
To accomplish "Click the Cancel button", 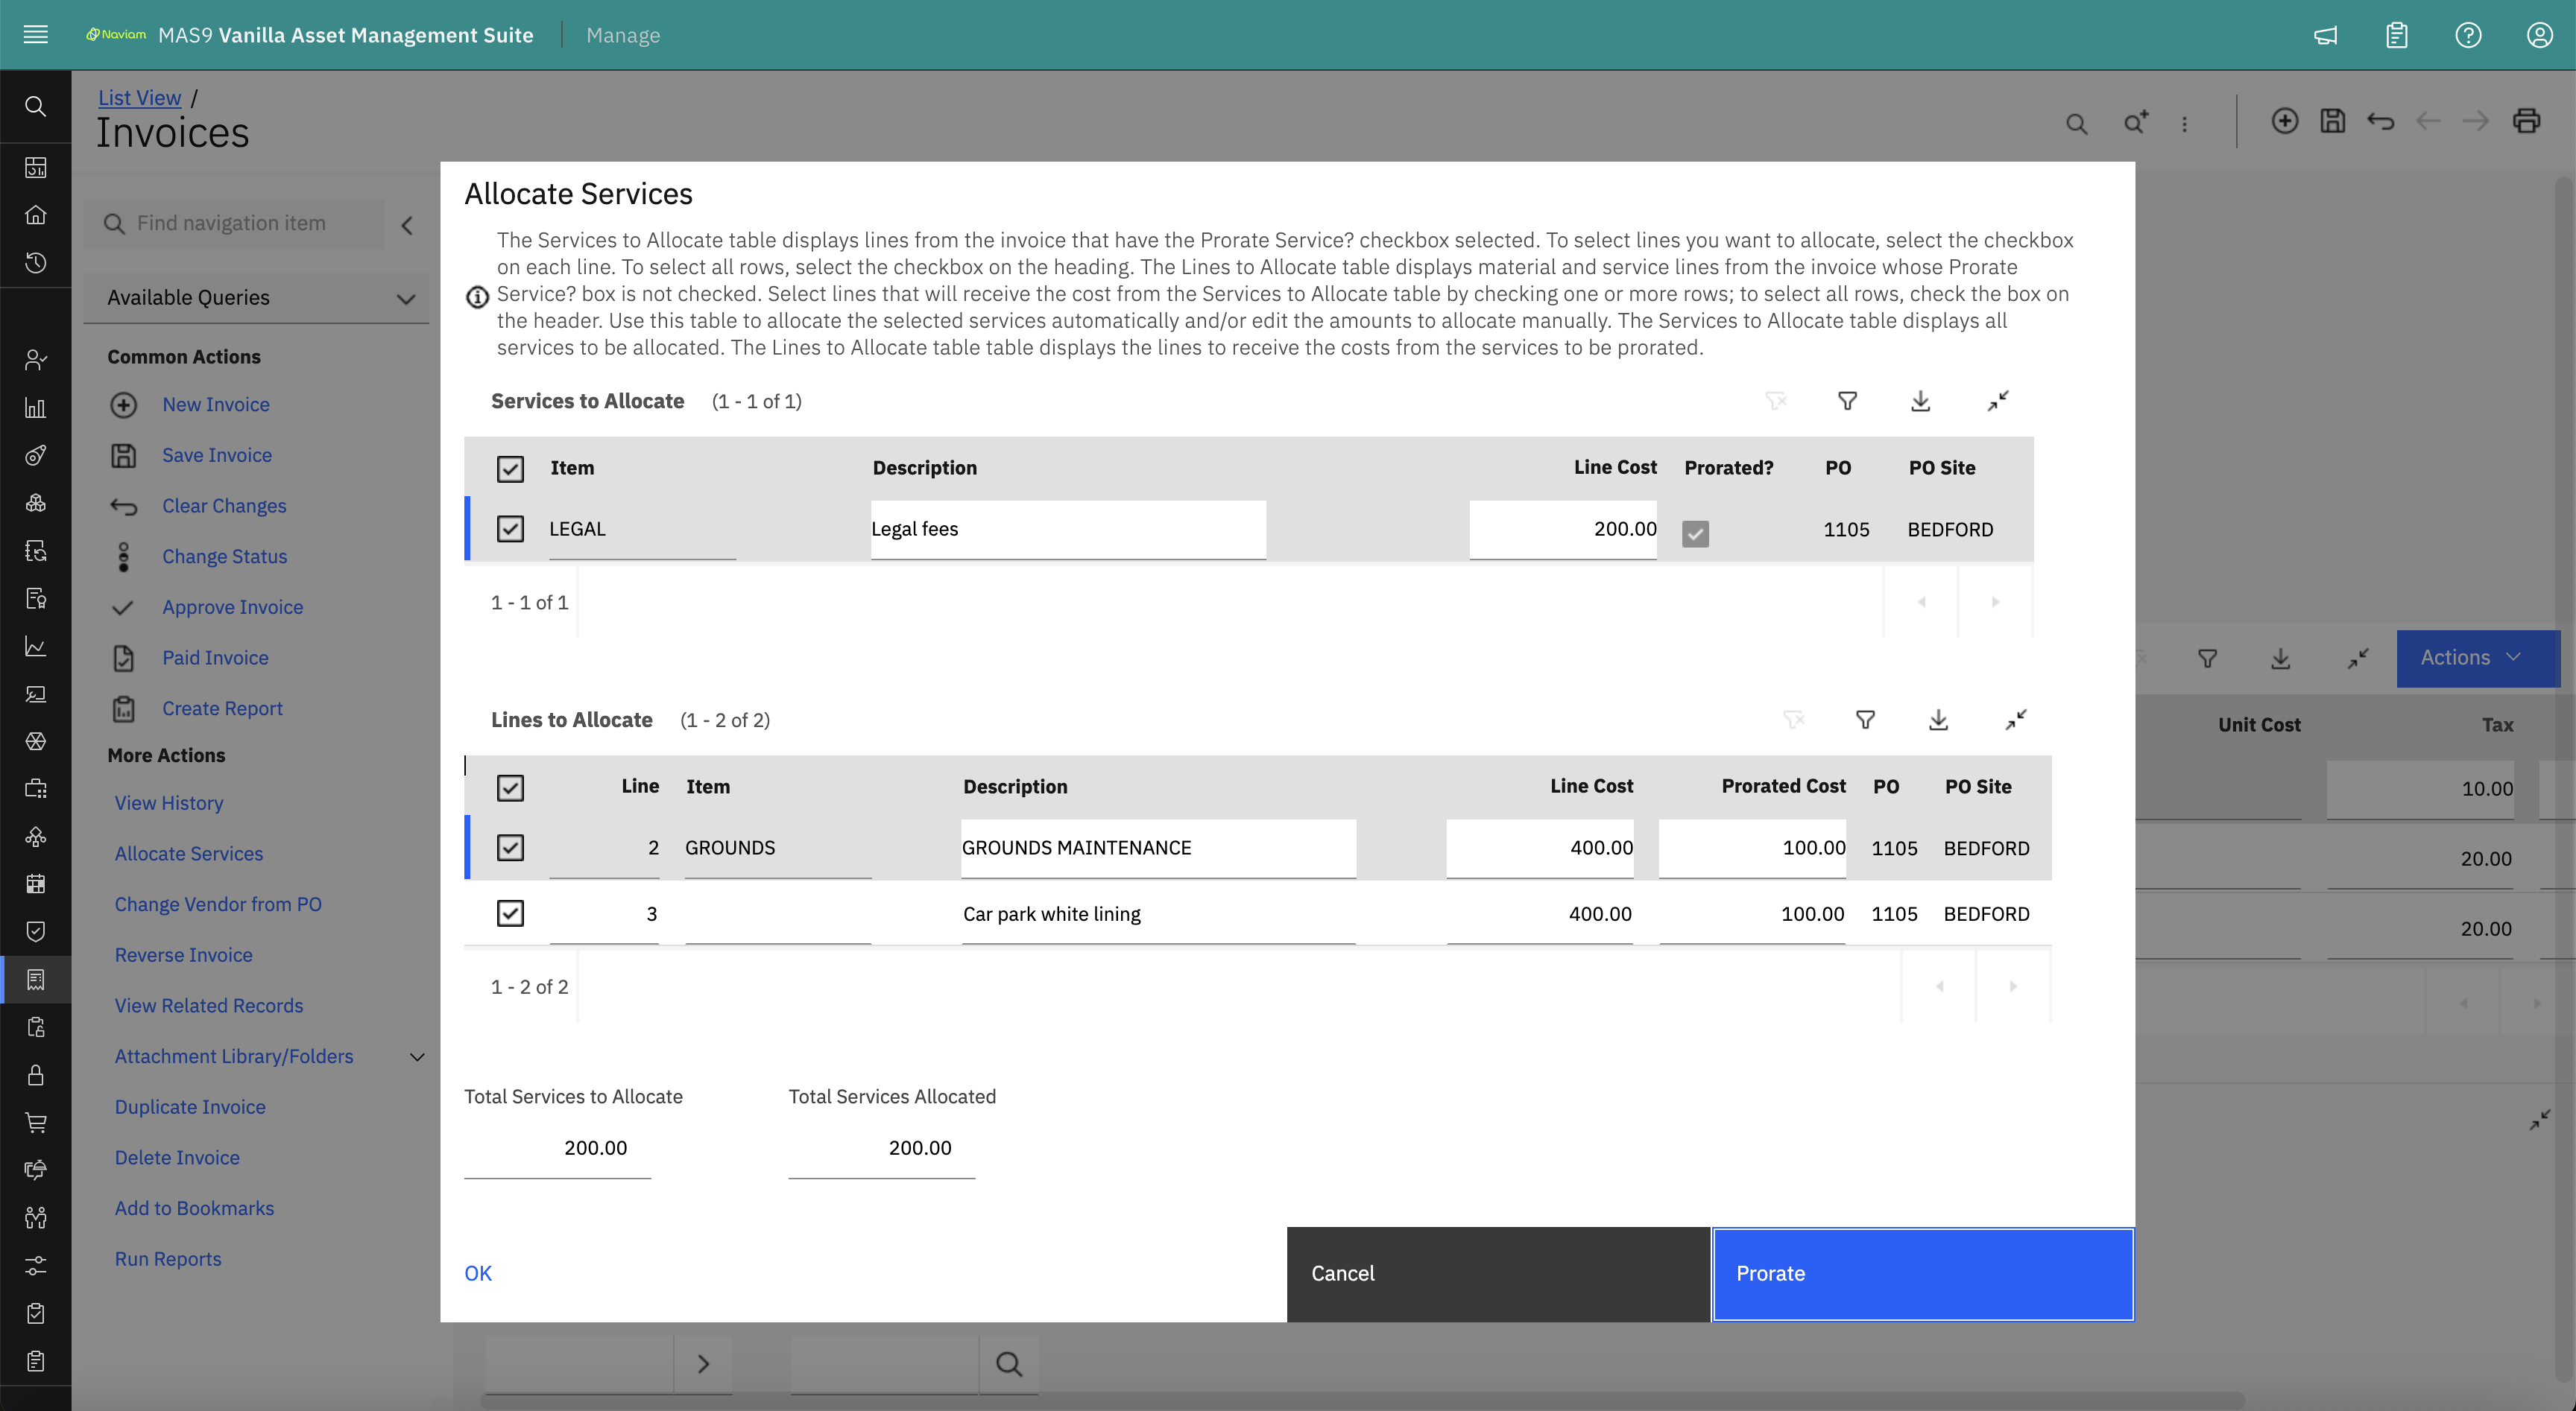I will coord(1497,1273).
